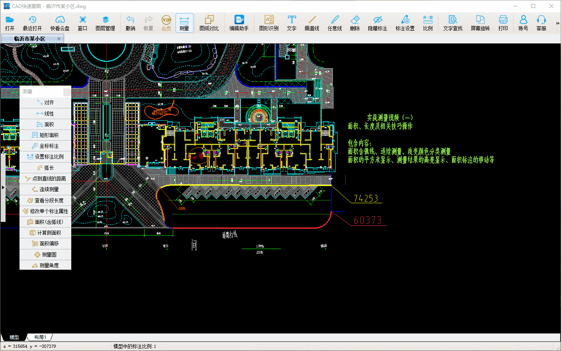Open 标注设置 annotation settings
The image size is (561, 351).
(x=405, y=23)
